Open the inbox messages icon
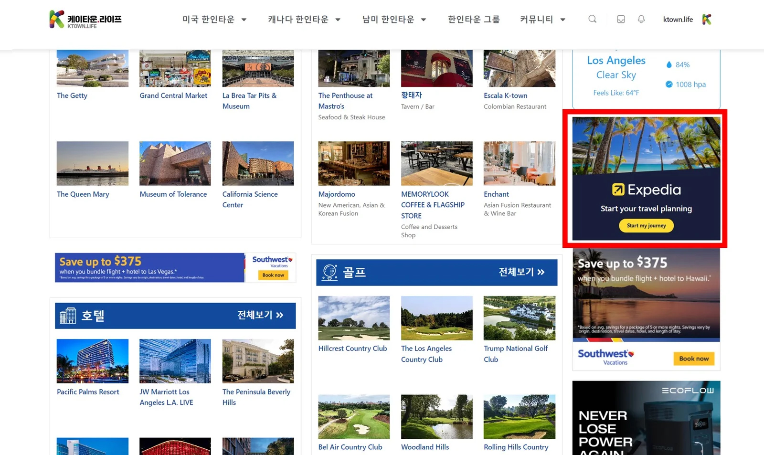 pyautogui.click(x=621, y=19)
